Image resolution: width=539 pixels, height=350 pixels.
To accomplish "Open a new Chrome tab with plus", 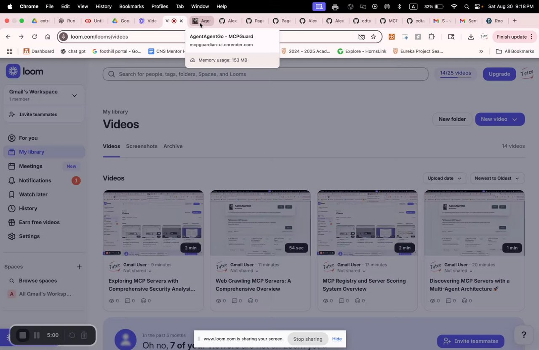I will [514, 21].
